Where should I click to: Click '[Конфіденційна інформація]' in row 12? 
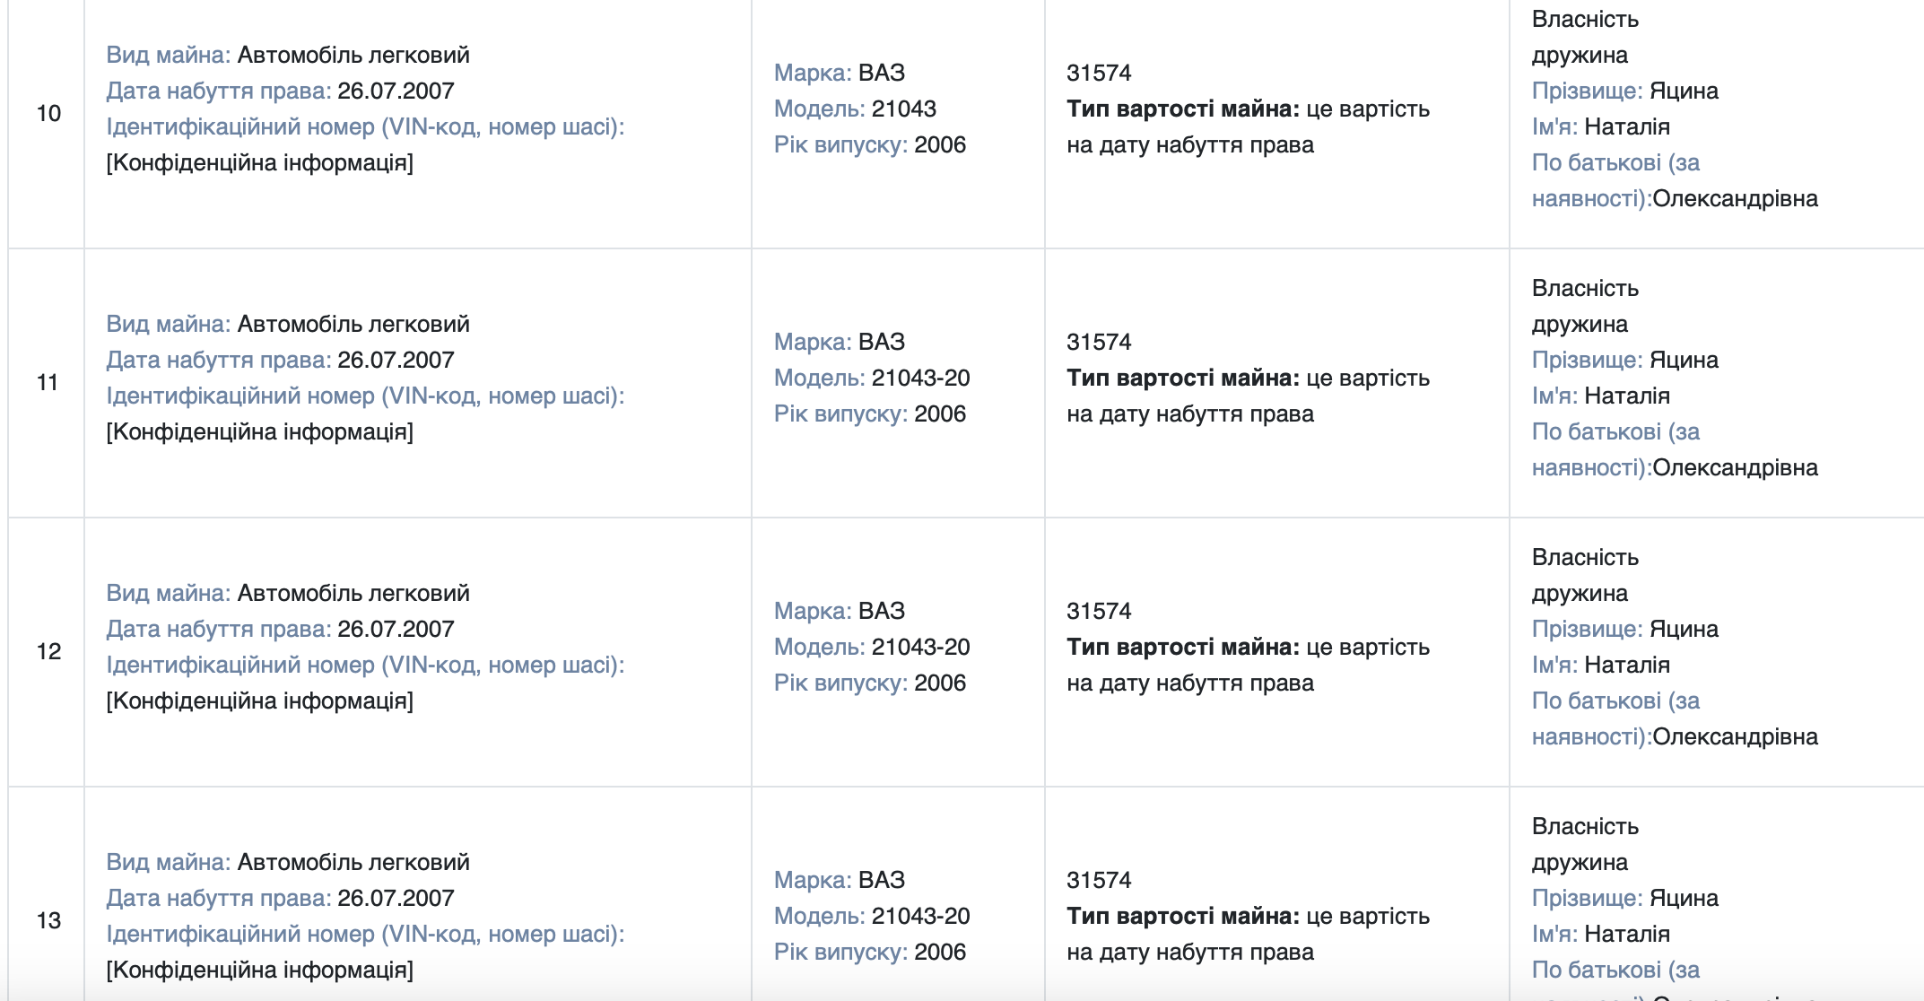pos(260,701)
